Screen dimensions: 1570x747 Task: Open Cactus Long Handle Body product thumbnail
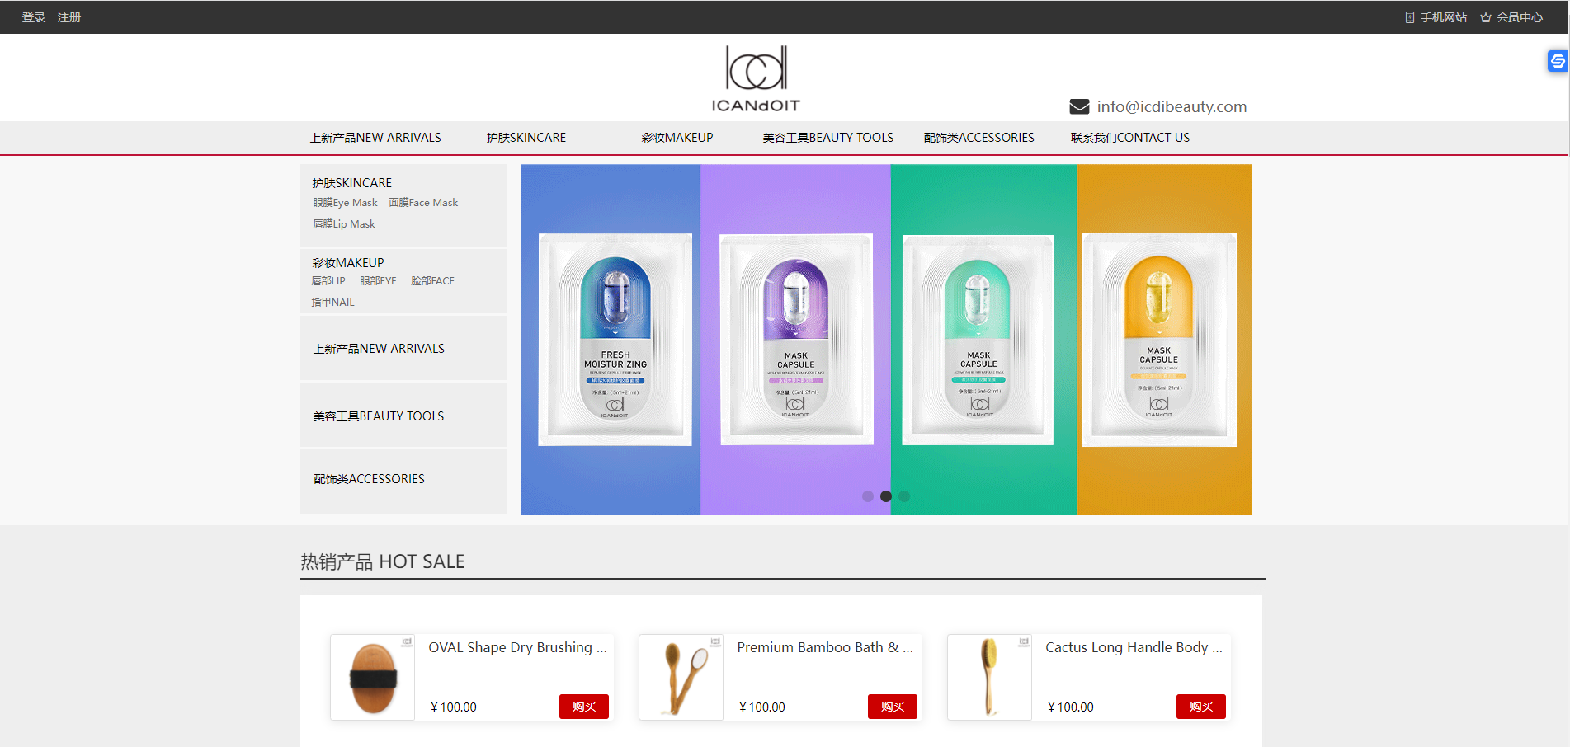click(x=990, y=678)
